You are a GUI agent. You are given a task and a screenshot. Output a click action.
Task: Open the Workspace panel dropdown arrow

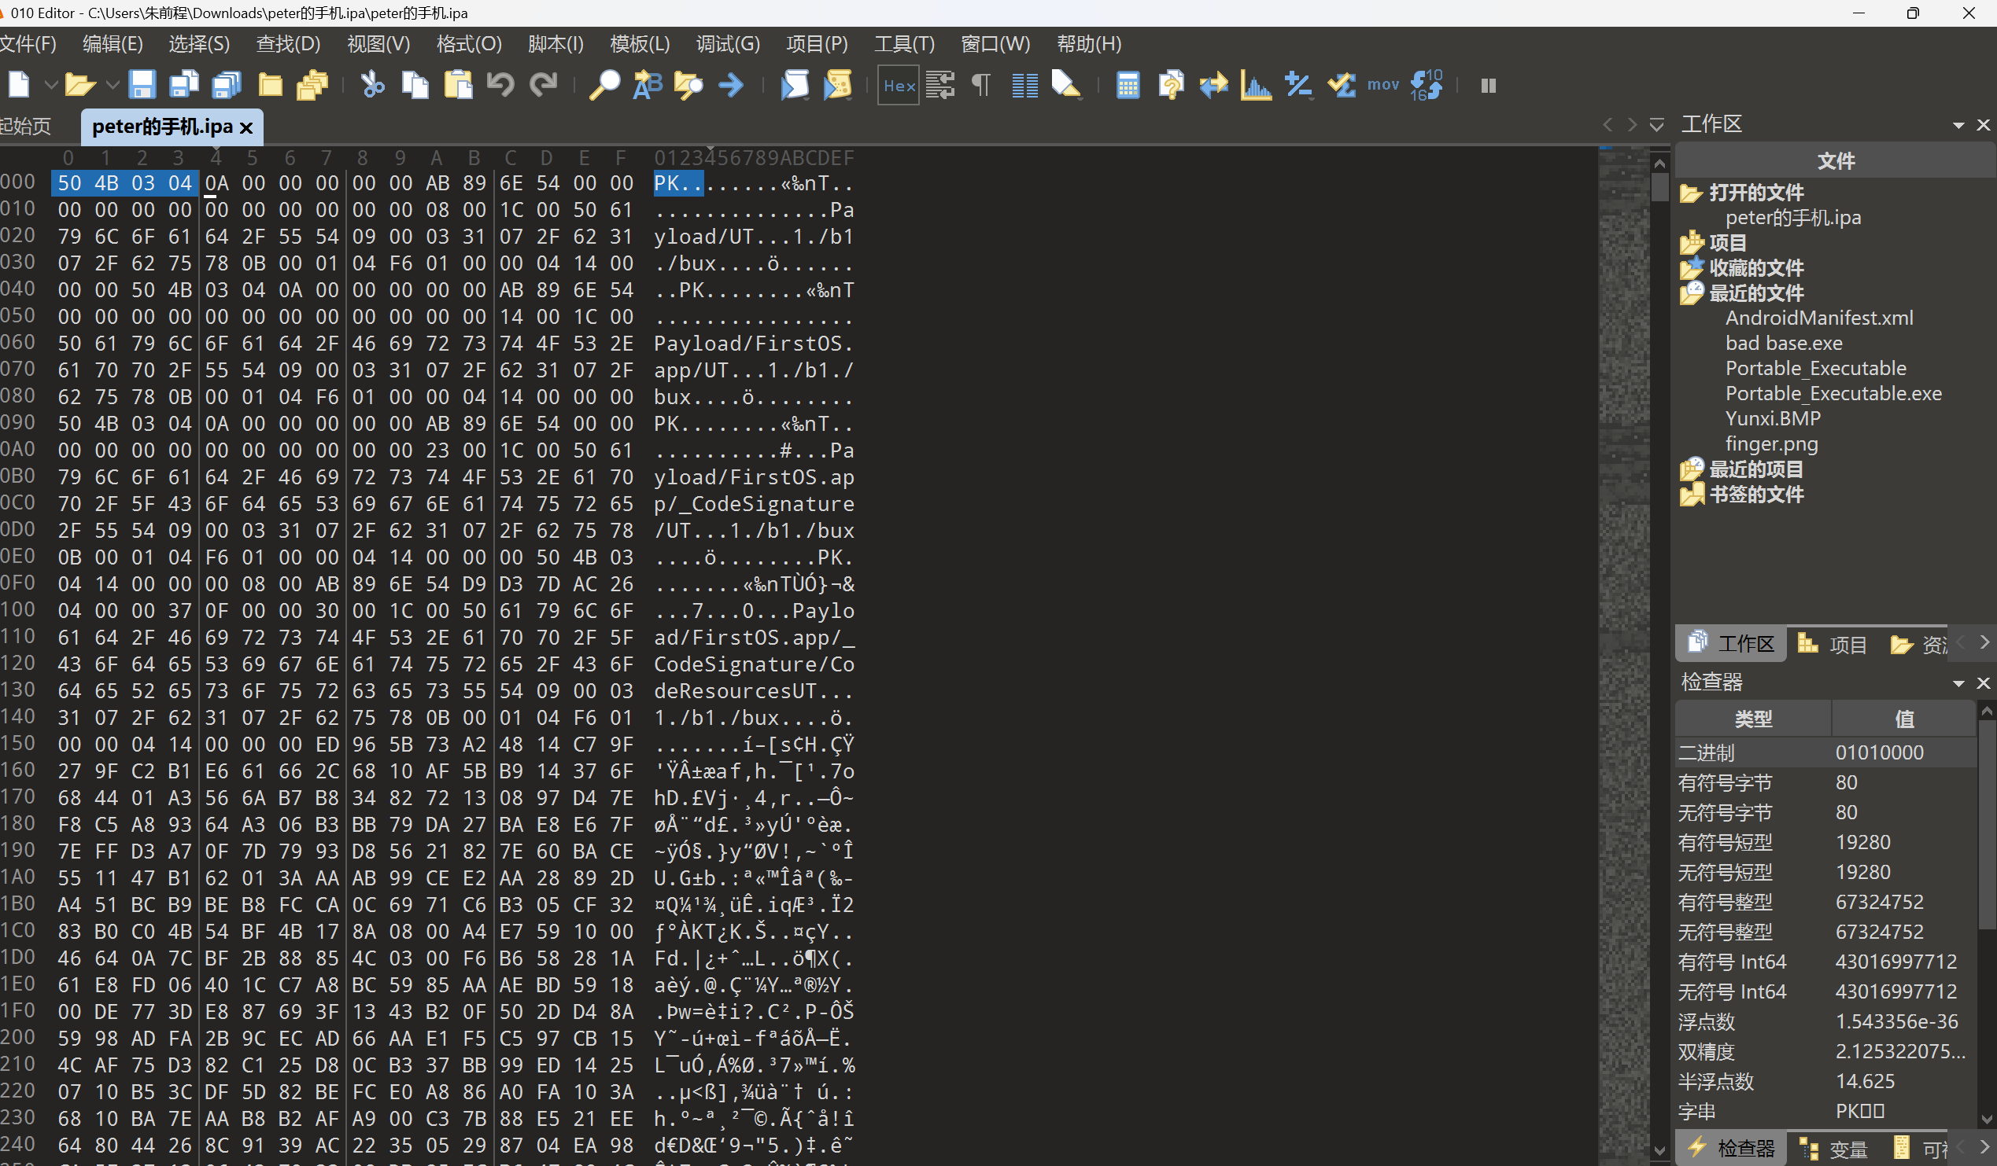tap(1958, 125)
